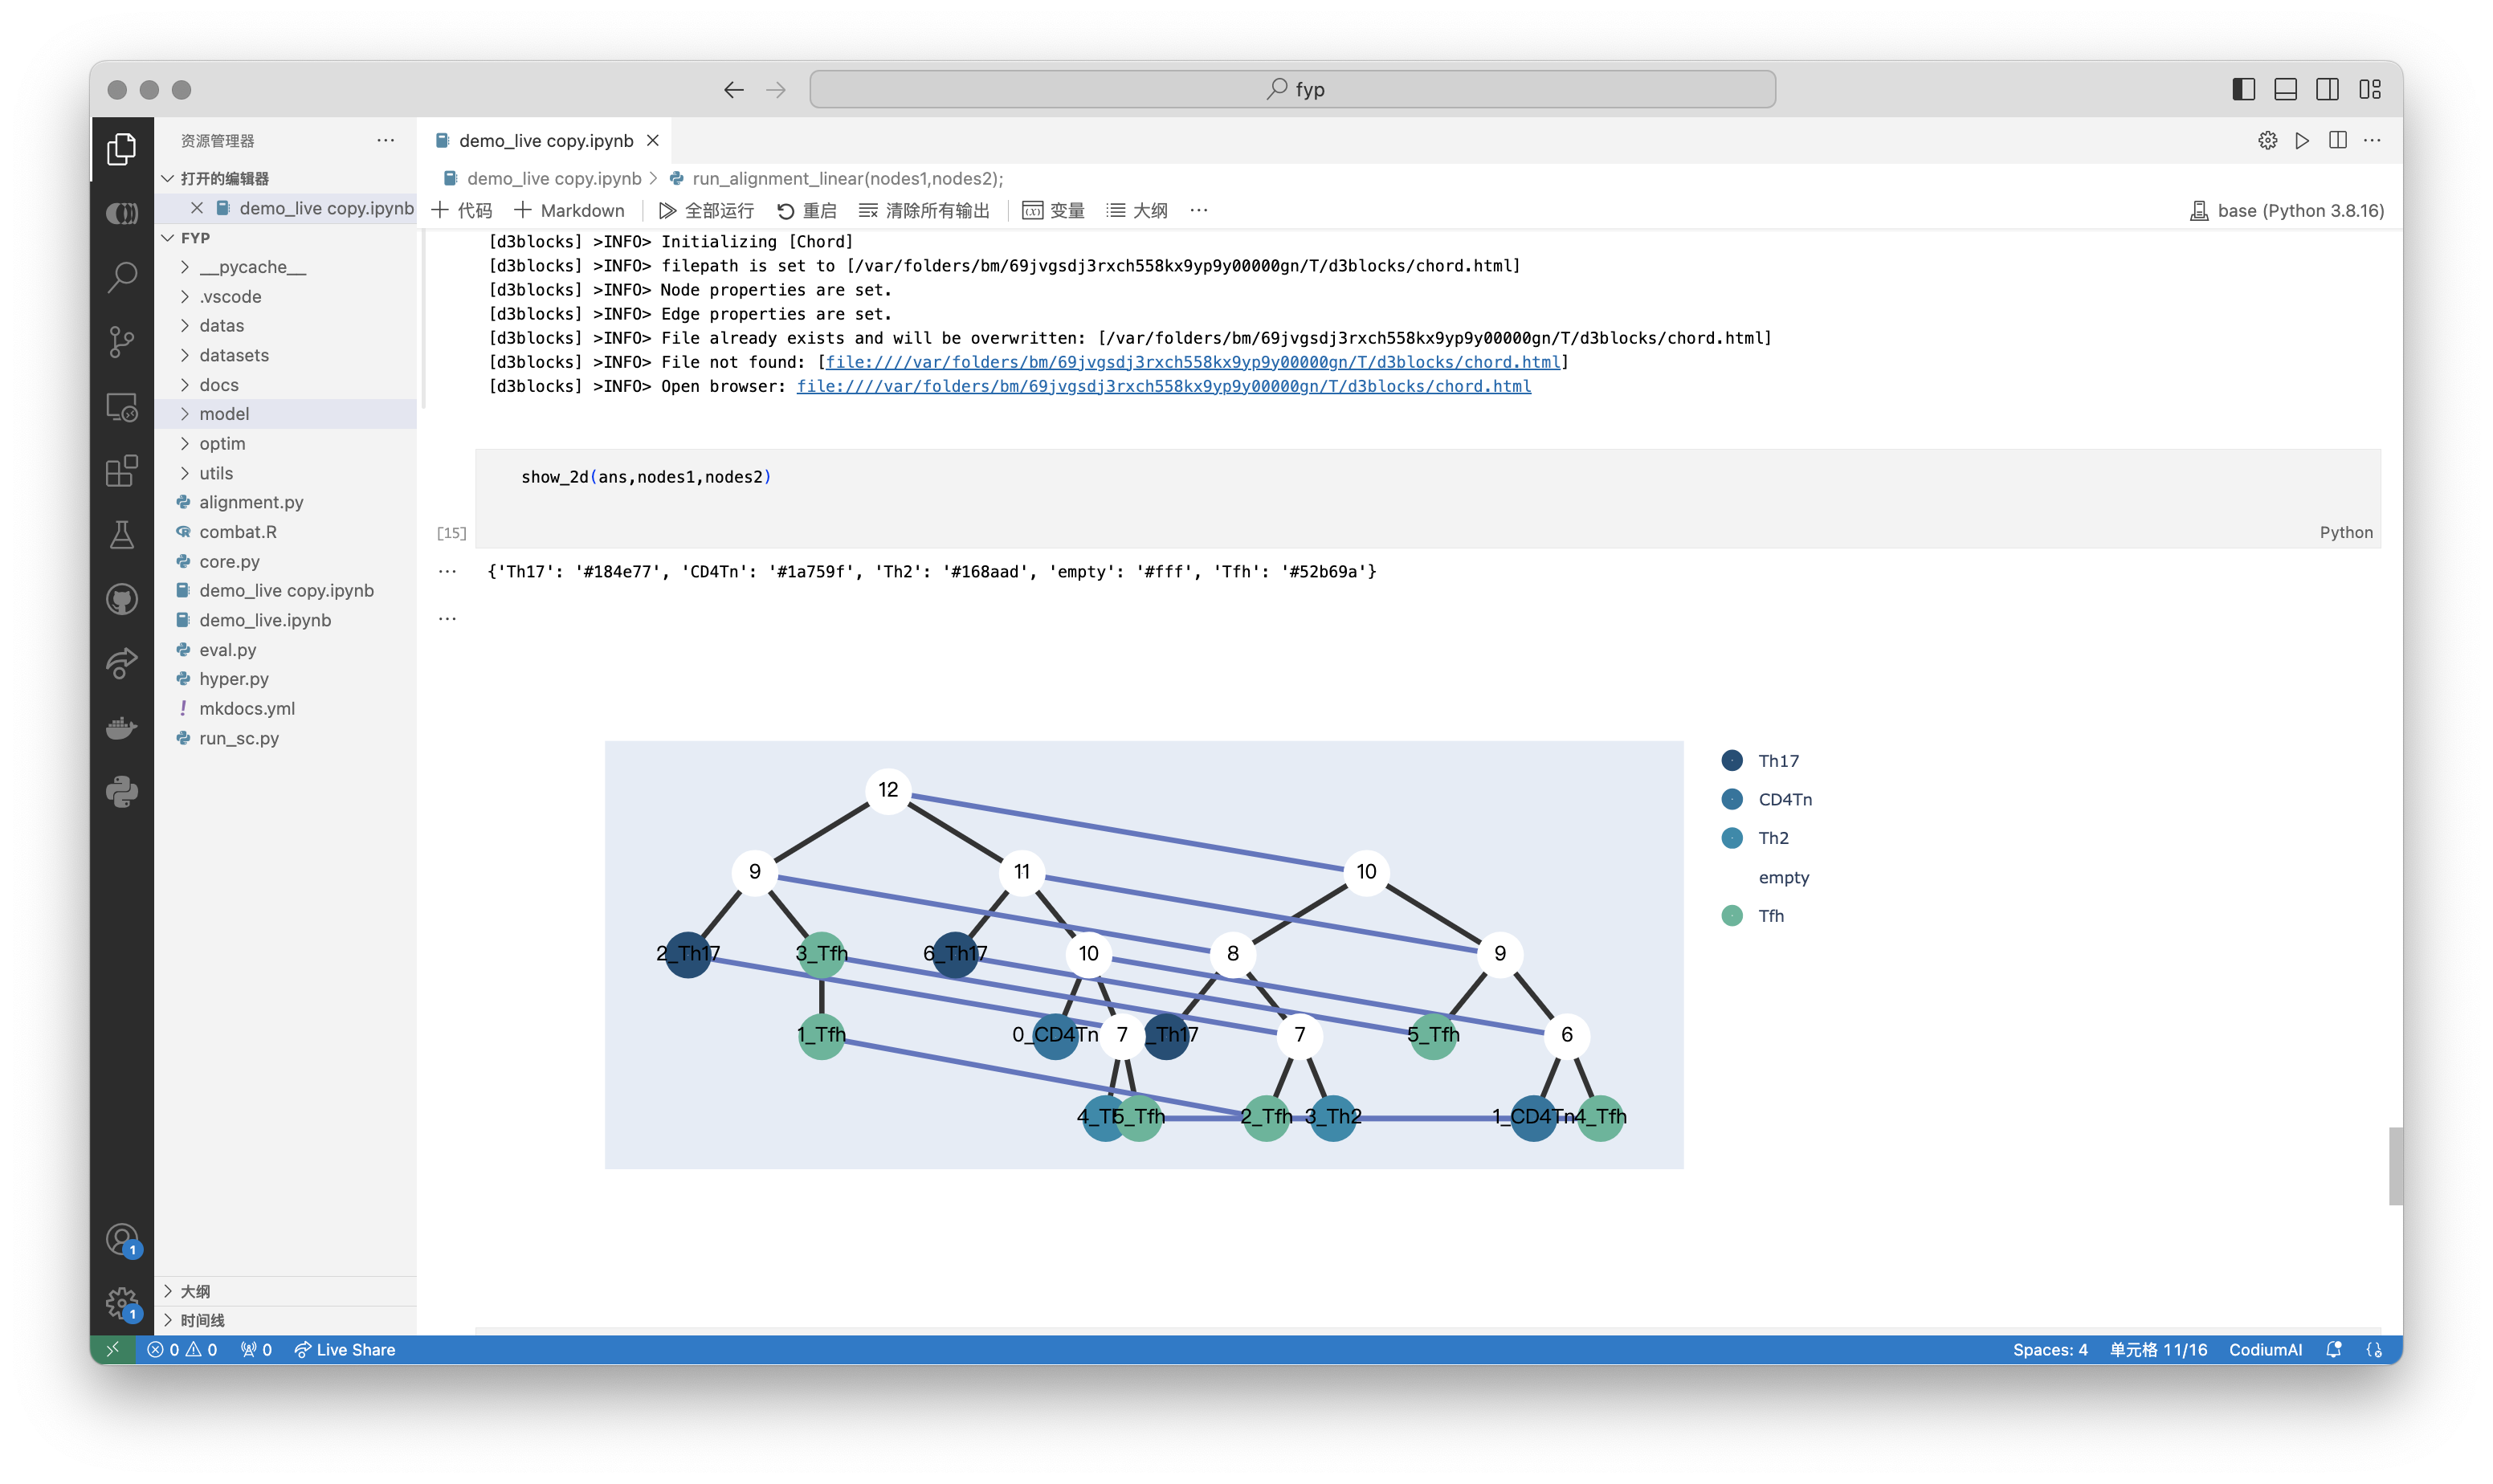The height and width of the screenshot is (1484, 2493).
Task: Restart kernel with 重启
Action: click(807, 210)
